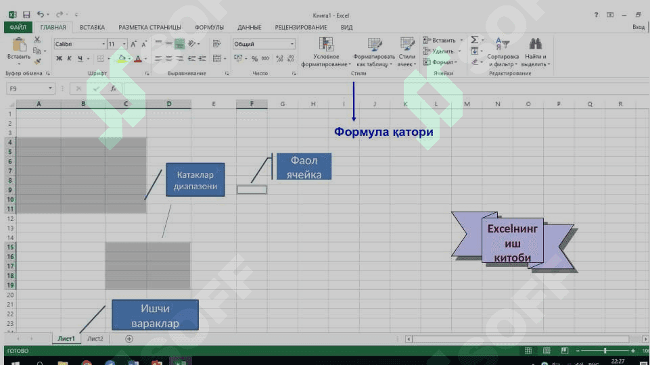Click the fx Insert Function icon
Viewport: 650px width, 365px height.
pyautogui.click(x=113, y=89)
